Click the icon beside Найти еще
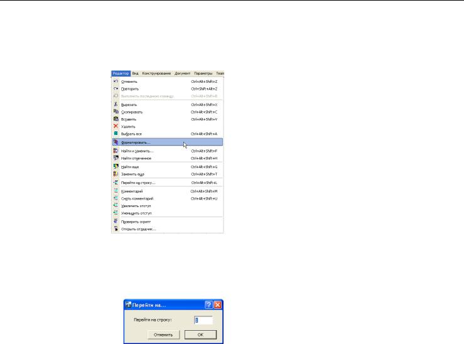The height and width of the screenshot is (344, 464). [116, 166]
